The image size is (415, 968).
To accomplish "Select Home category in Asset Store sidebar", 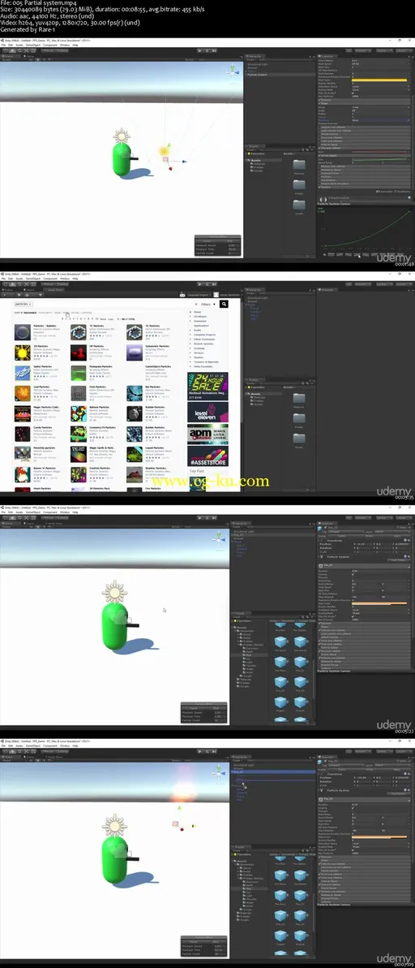I will point(197,312).
